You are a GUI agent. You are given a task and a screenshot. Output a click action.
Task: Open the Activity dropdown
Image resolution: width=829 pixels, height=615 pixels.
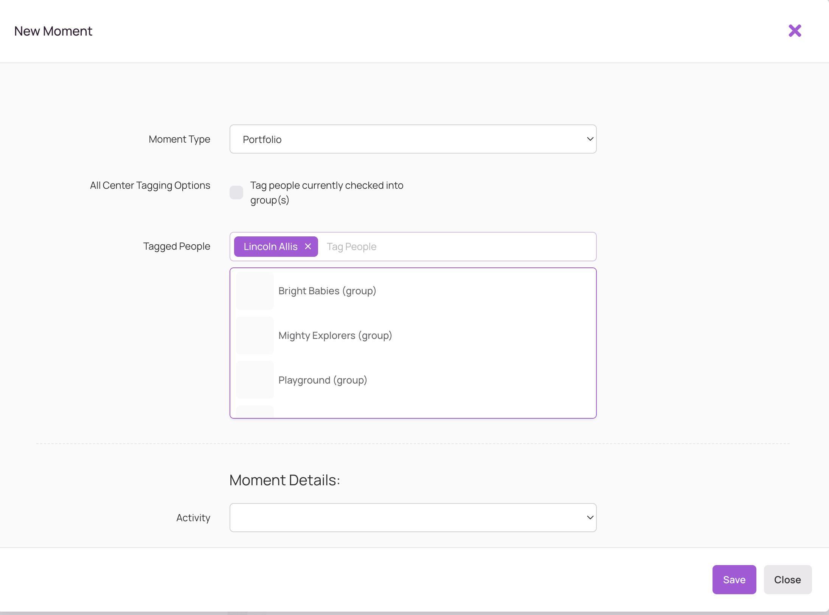click(412, 517)
